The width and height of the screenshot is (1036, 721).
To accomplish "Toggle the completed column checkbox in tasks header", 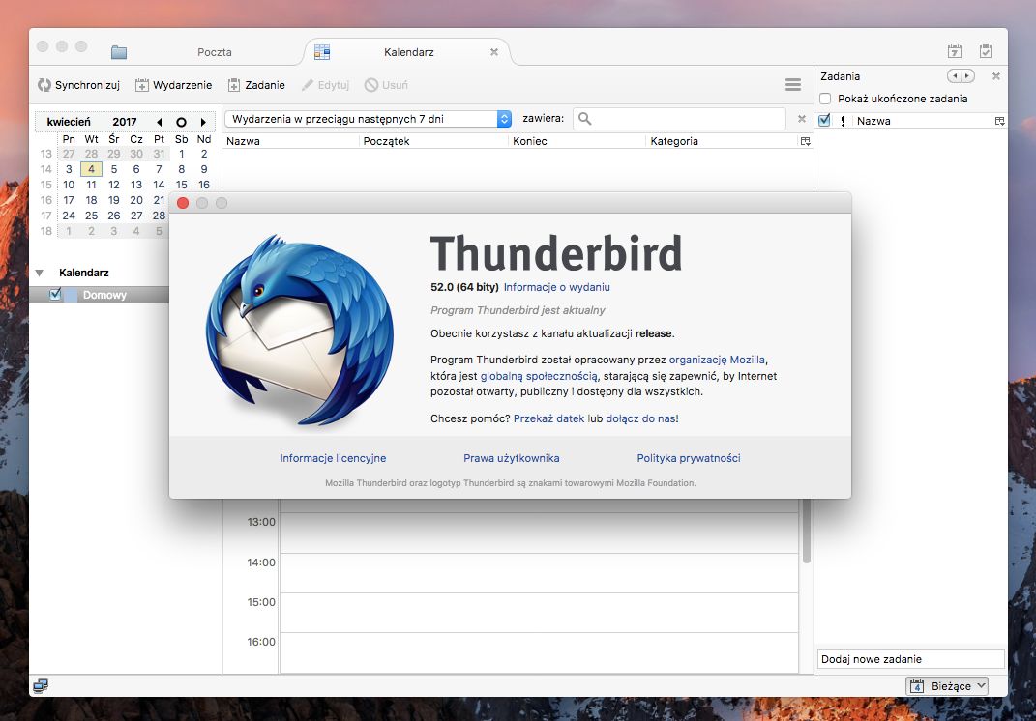I will (x=824, y=121).
